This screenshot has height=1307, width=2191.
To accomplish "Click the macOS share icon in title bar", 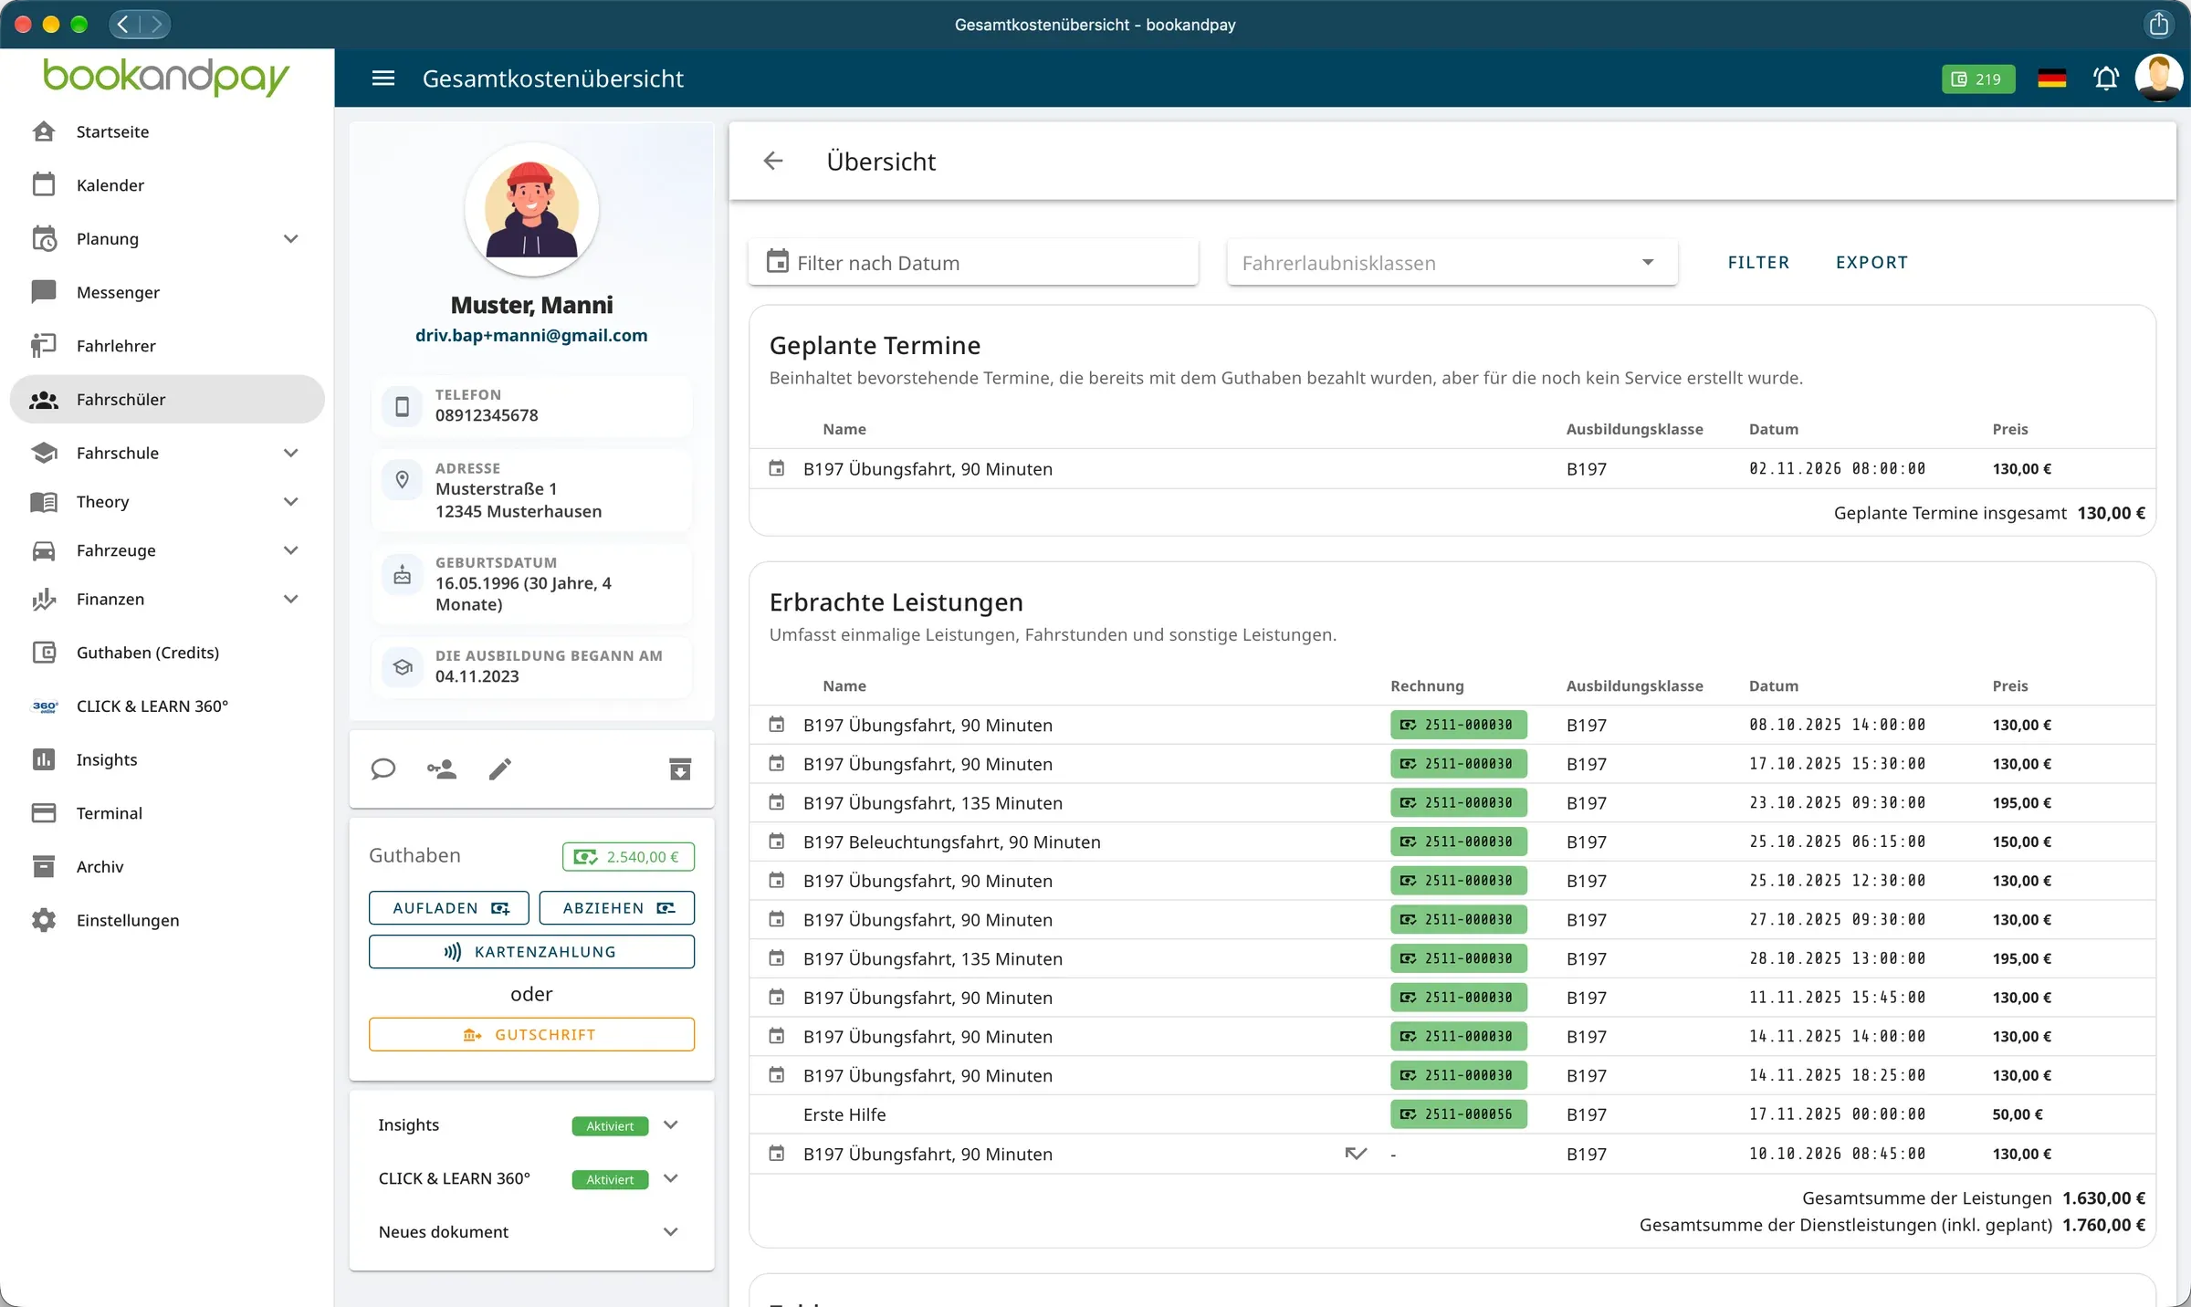I will point(2158,24).
